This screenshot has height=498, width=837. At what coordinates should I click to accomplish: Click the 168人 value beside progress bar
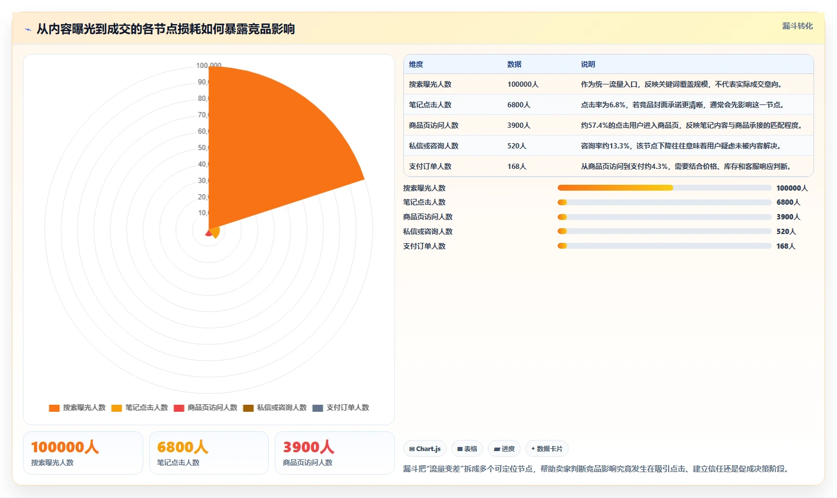coord(786,246)
